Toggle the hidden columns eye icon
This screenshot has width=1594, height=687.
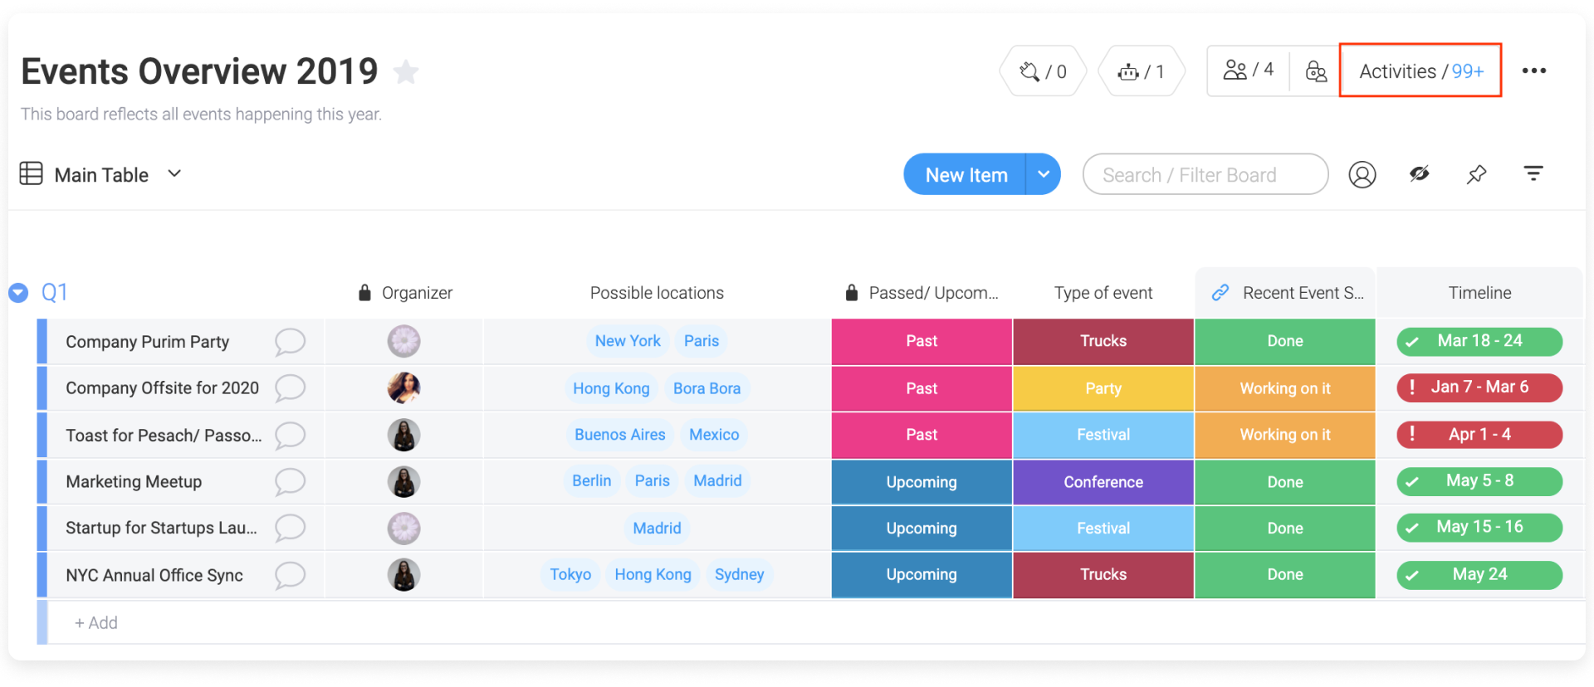(1420, 173)
